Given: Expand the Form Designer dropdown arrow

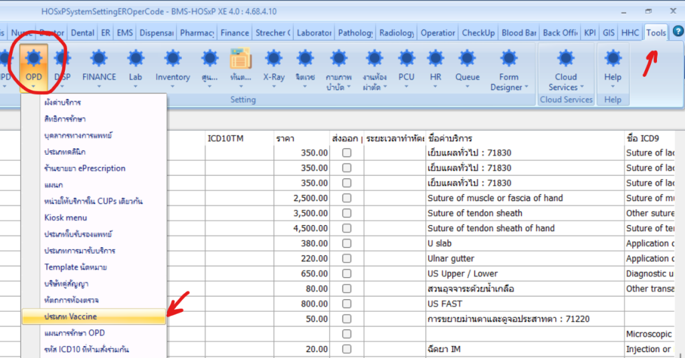Looking at the screenshot, I should [x=526, y=87].
